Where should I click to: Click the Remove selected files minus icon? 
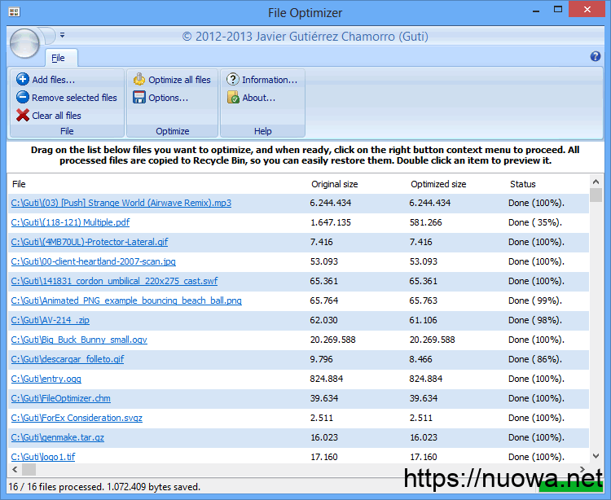[x=22, y=98]
